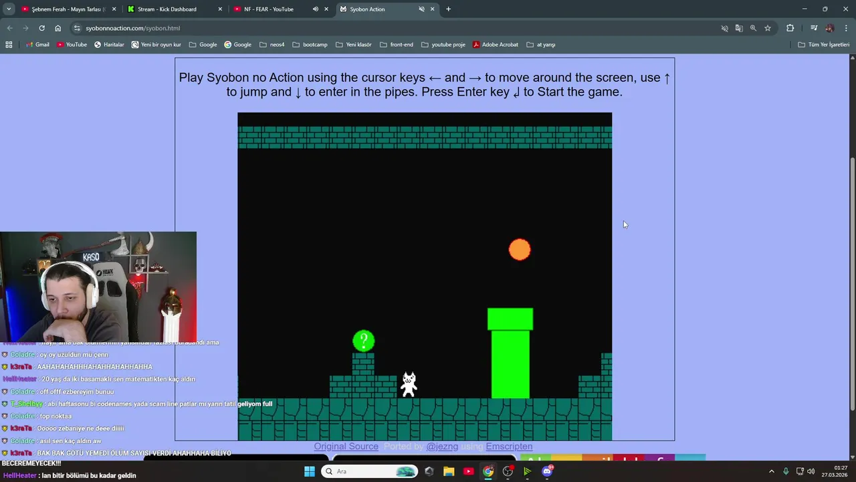The width and height of the screenshot is (856, 482).
Task: Open the Chrome three-dot menu
Action: click(847, 28)
